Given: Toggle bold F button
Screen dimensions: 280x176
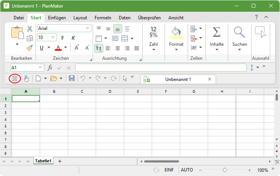Looking at the screenshot, I should pos(62,38).
